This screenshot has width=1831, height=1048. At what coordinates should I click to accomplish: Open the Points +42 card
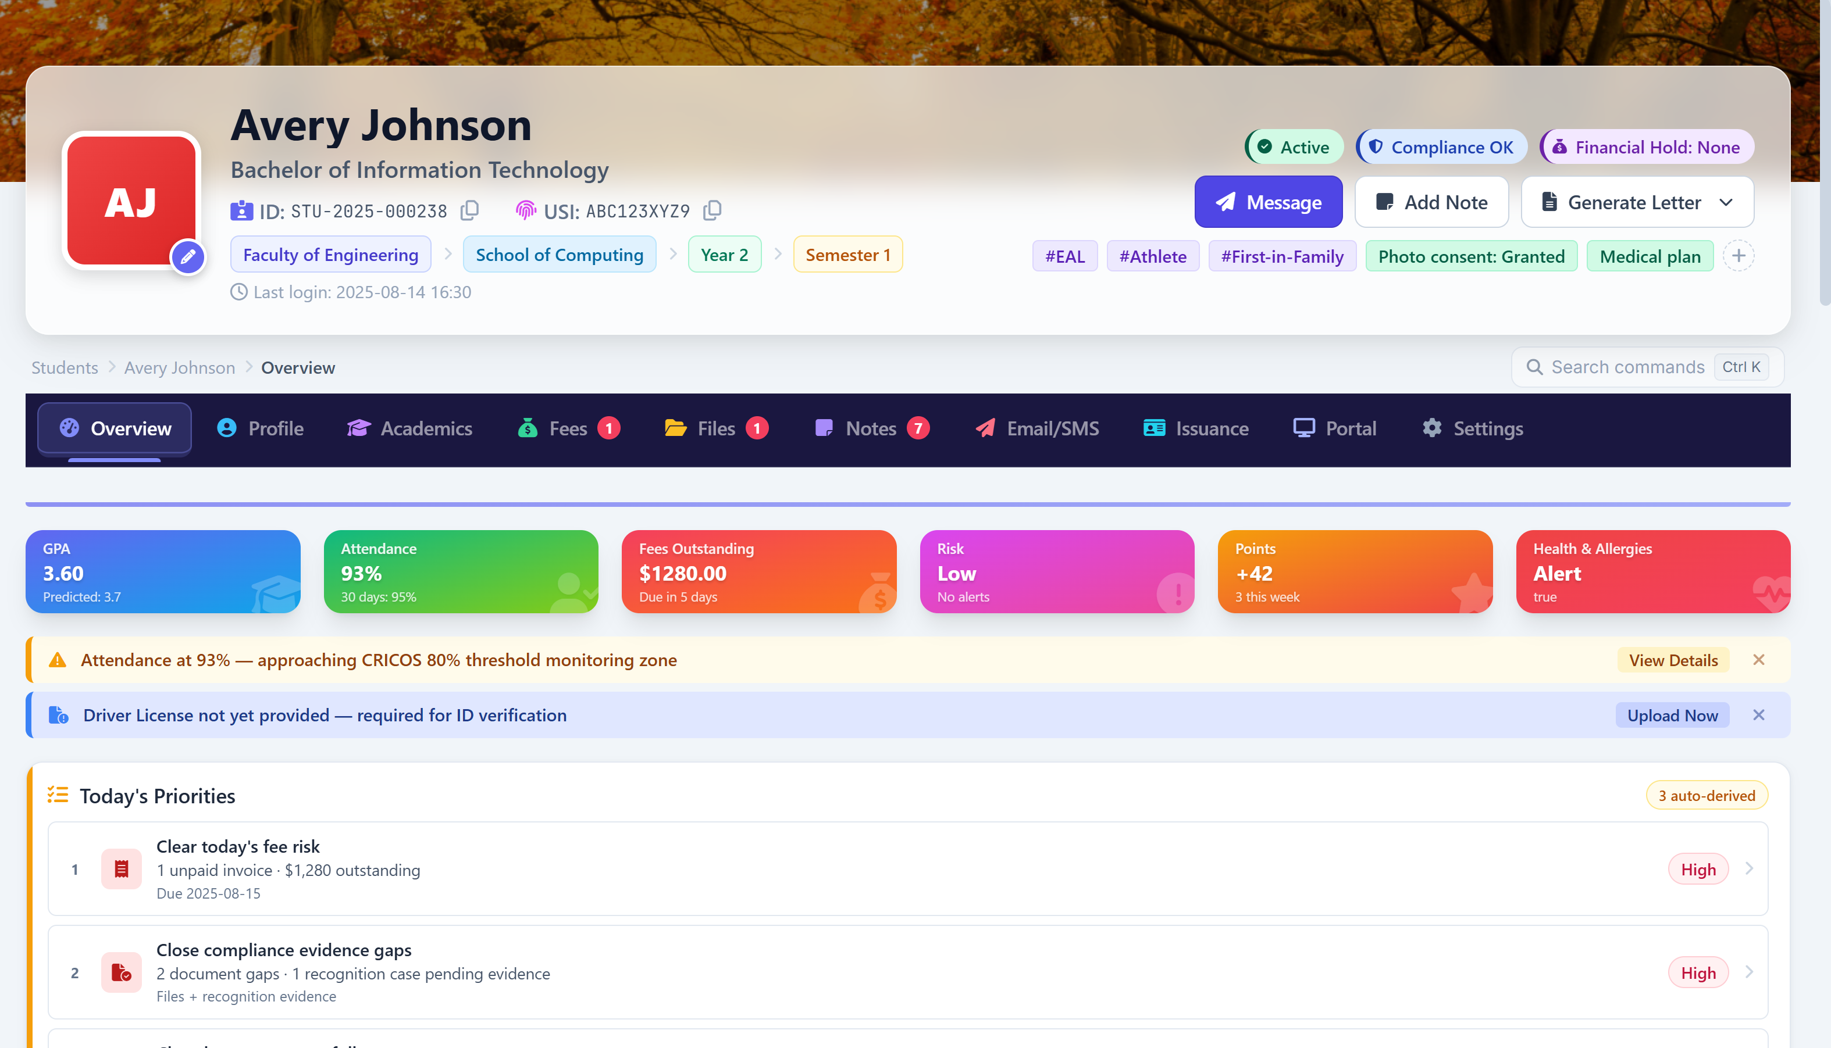pos(1355,572)
